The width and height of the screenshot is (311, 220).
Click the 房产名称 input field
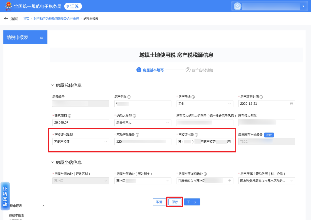143,104
